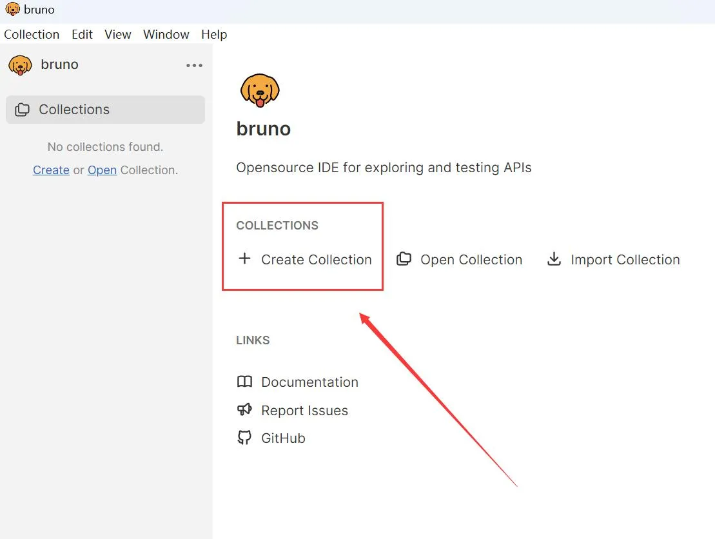
Task: Select the Collections item in sidebar
Action: (105, 110)
